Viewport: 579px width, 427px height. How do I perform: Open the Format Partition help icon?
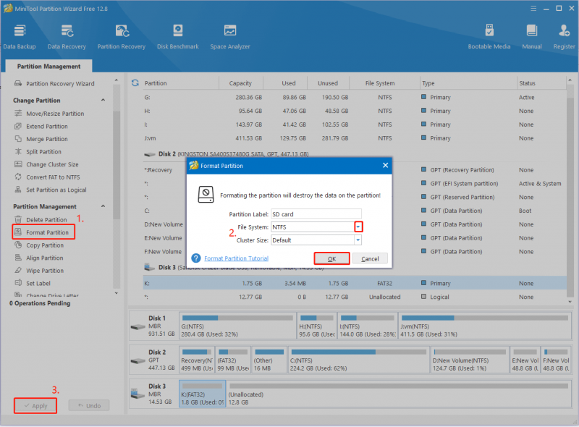(x=196, y=258)
